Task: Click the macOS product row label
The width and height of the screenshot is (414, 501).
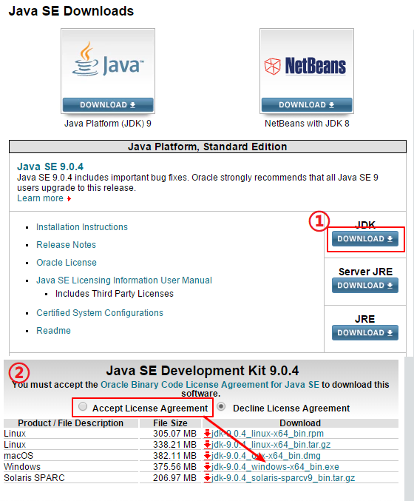Action: pos(18,456)
